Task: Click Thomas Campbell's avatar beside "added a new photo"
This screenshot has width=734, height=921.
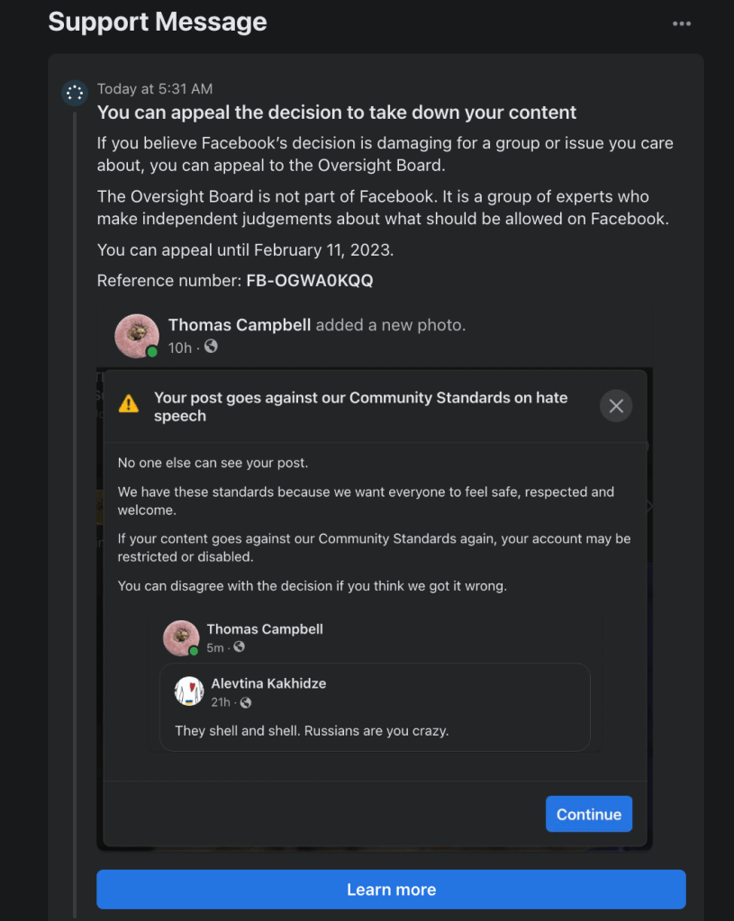Action: (137, 336)
